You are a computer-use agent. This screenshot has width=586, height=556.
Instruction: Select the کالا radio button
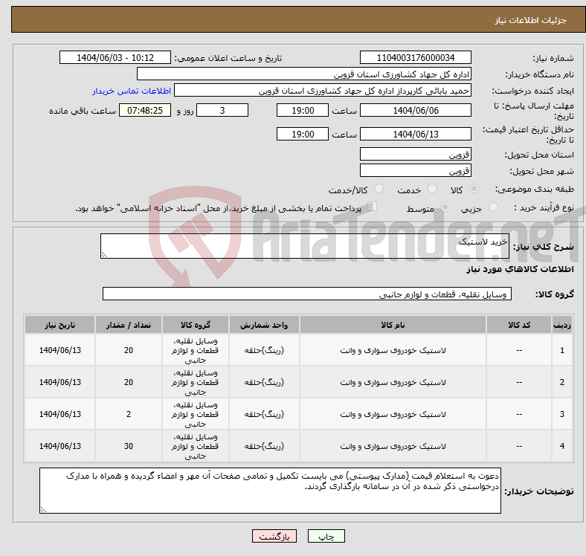point(474,189)
